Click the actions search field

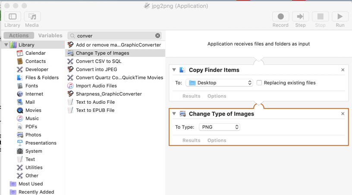point(114,36)
